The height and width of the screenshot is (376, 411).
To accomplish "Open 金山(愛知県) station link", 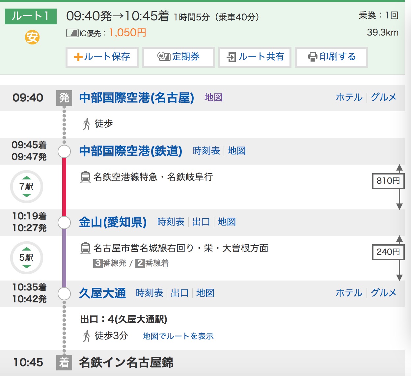I will coord(113,222).
